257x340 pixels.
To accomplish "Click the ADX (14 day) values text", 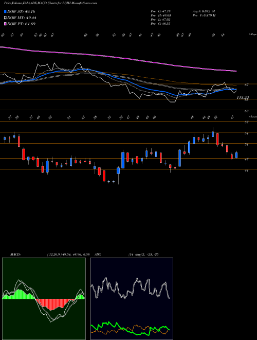I will tap(143, 254).
